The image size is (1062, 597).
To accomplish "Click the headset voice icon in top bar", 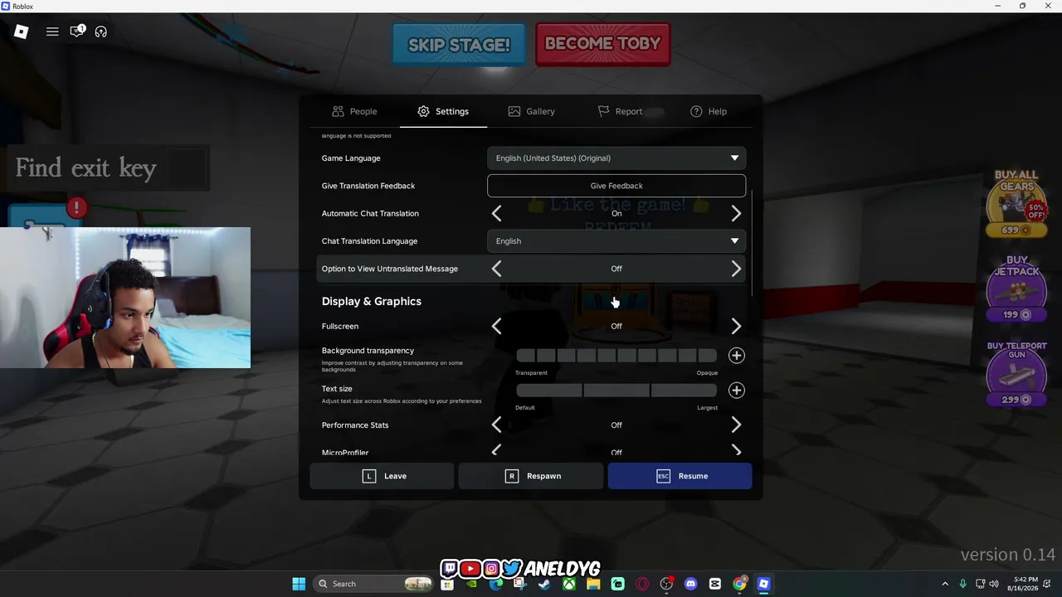I will [x=101, y=32].
